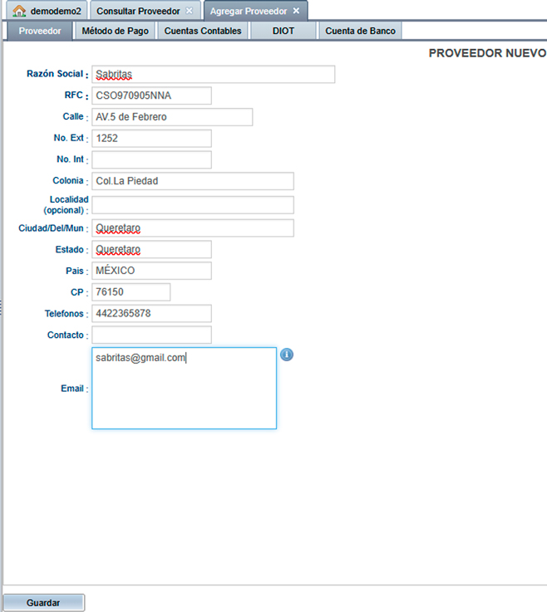Switch to the Consultar Proveedor tab
547x612 pixels.
click(137, 11)
